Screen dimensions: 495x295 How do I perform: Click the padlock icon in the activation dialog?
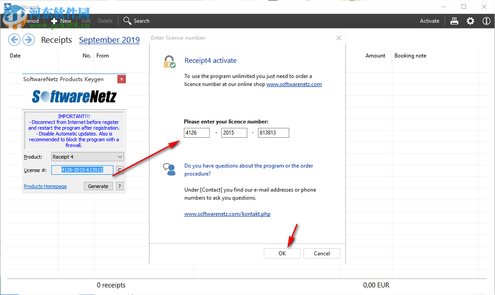(170, 60)
